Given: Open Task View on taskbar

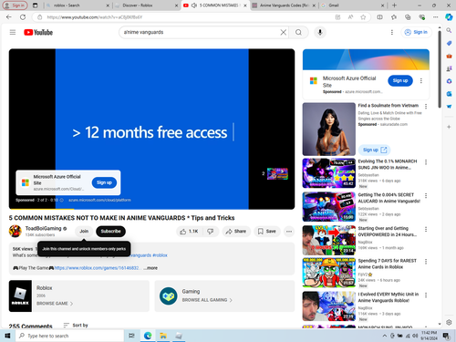Looking at the screenshot, I should click(131, 336).
